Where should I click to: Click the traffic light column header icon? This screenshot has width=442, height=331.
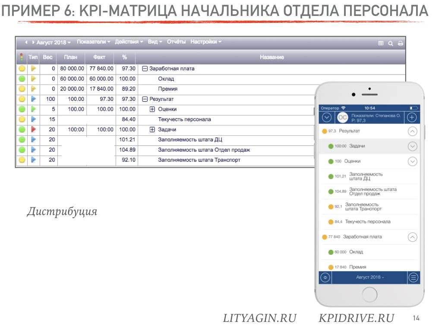tap(22, 57)
